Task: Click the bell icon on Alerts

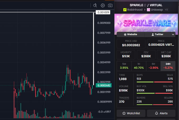Action: 157,113
